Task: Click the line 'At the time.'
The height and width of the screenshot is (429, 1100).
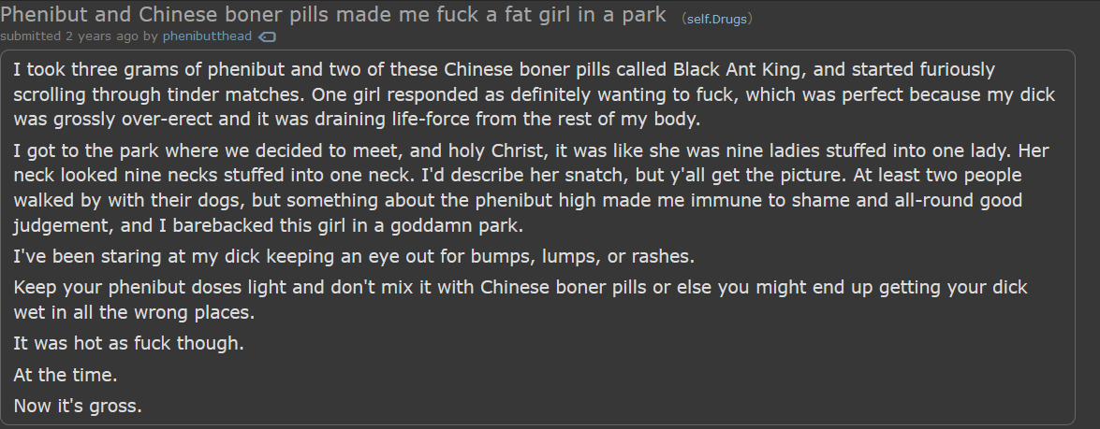Action: pyautogui.click(x=66, y=375)
